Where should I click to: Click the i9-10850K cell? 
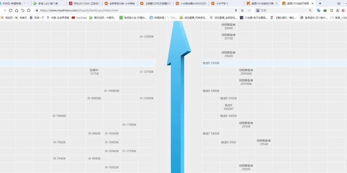point(112,143)
